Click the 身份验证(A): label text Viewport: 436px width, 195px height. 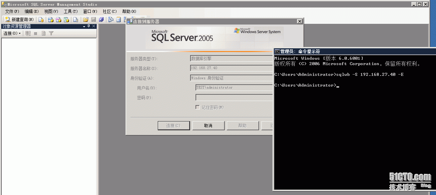142,78
